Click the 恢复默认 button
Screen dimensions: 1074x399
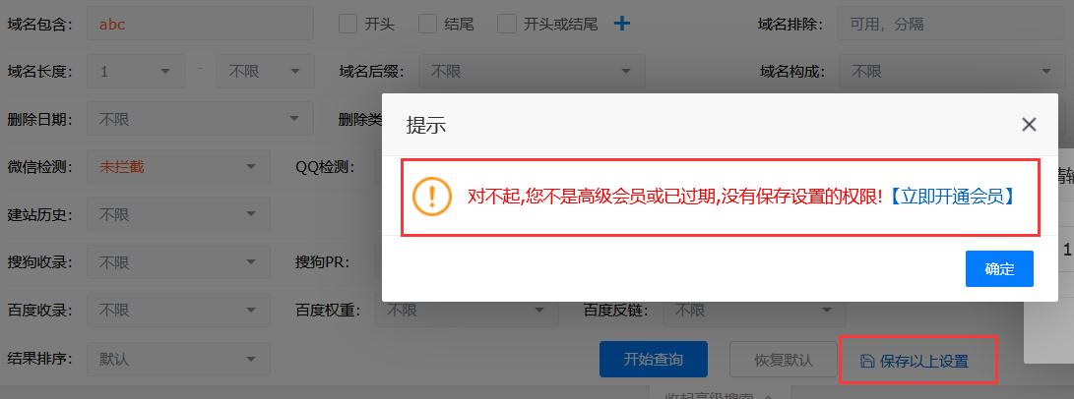pos(783,360)
